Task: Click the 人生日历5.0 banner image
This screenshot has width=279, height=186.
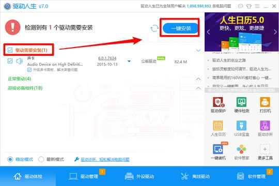Action: click(242, 32)
